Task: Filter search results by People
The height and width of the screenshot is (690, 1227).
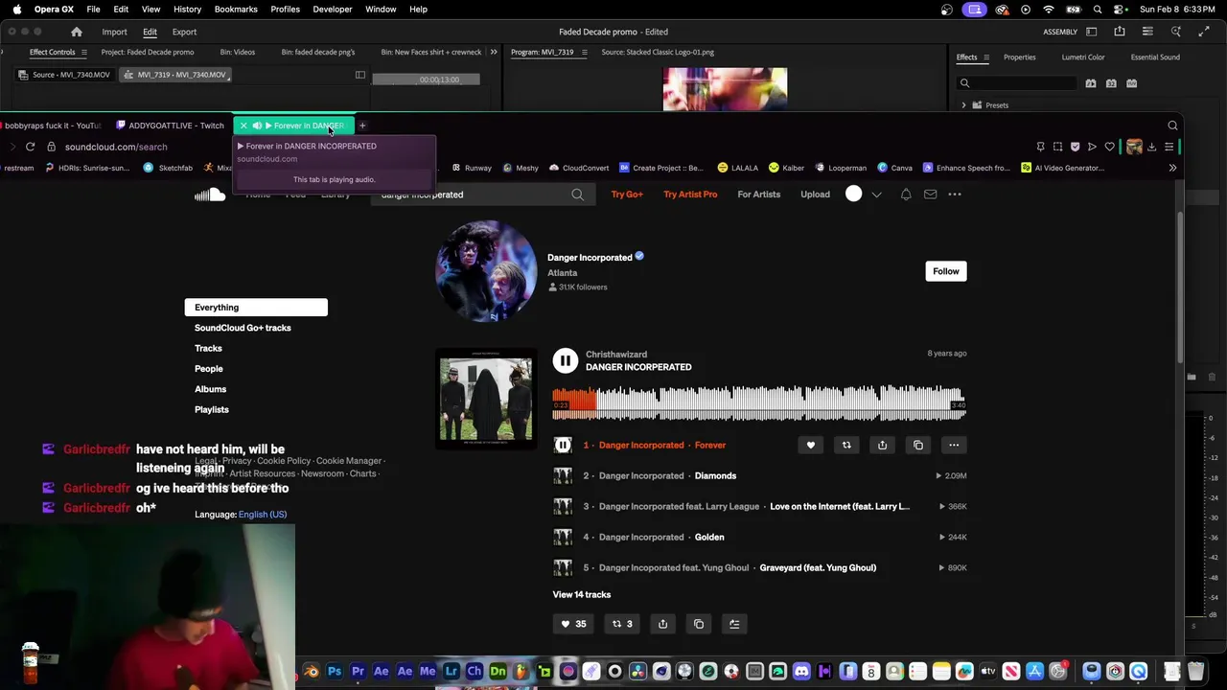Action: coord(208,369)
